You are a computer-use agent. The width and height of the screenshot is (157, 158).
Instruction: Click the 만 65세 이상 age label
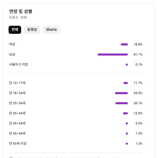18,143
